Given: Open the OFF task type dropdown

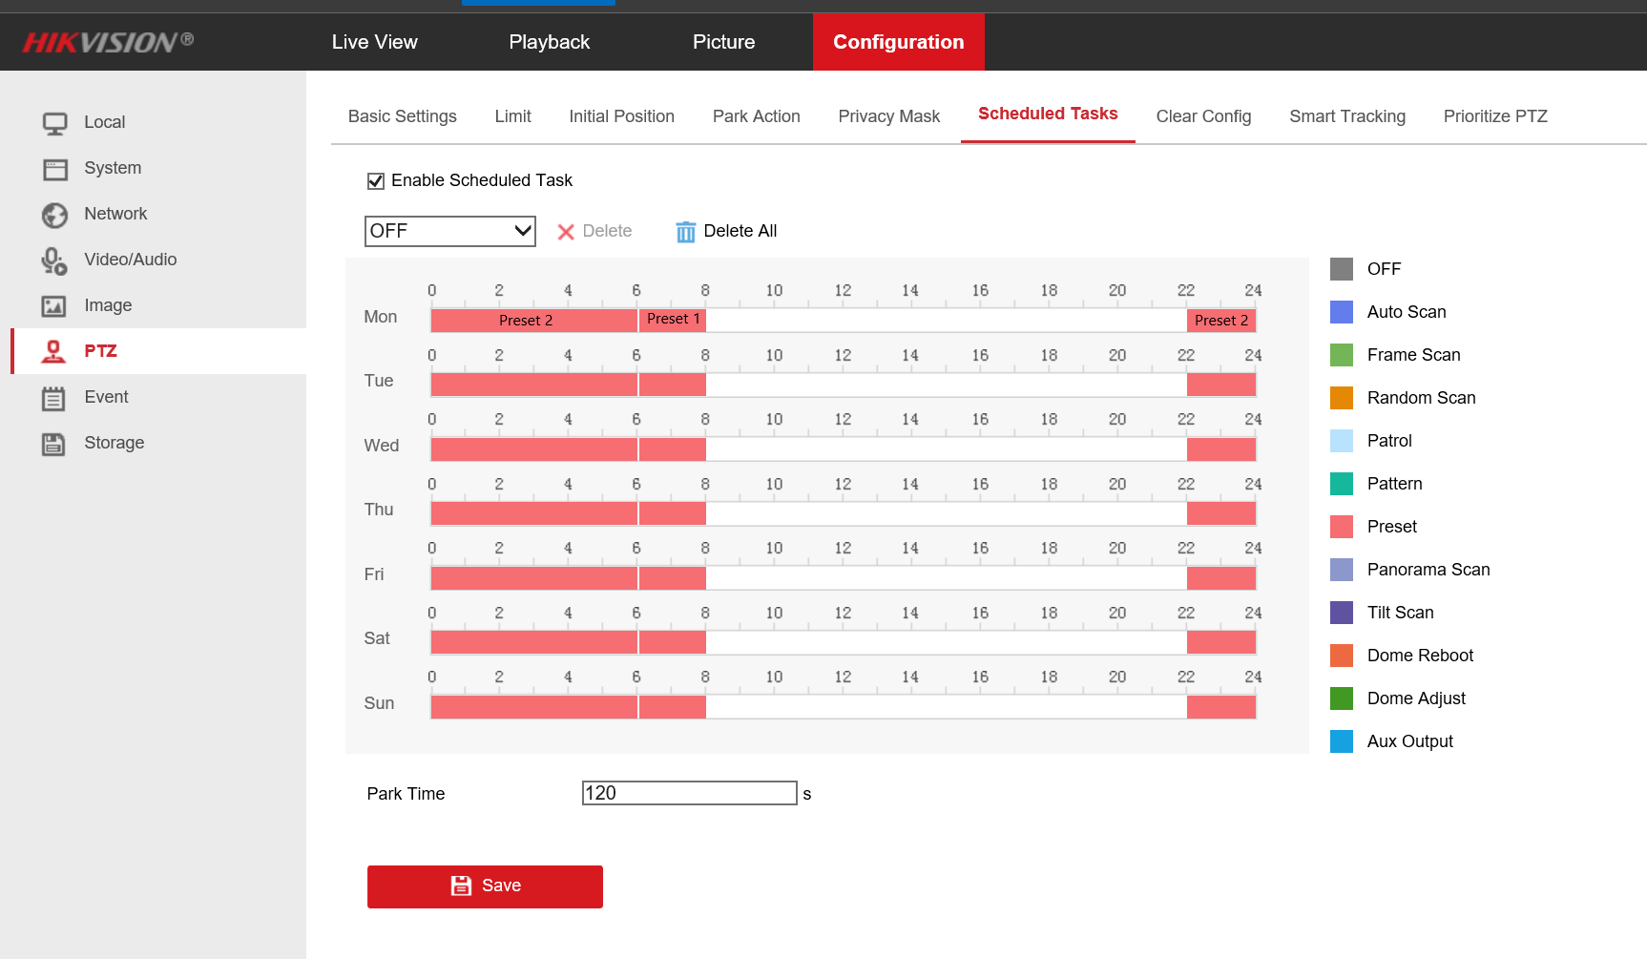Looking at the screenshot, I should (449, 231).
